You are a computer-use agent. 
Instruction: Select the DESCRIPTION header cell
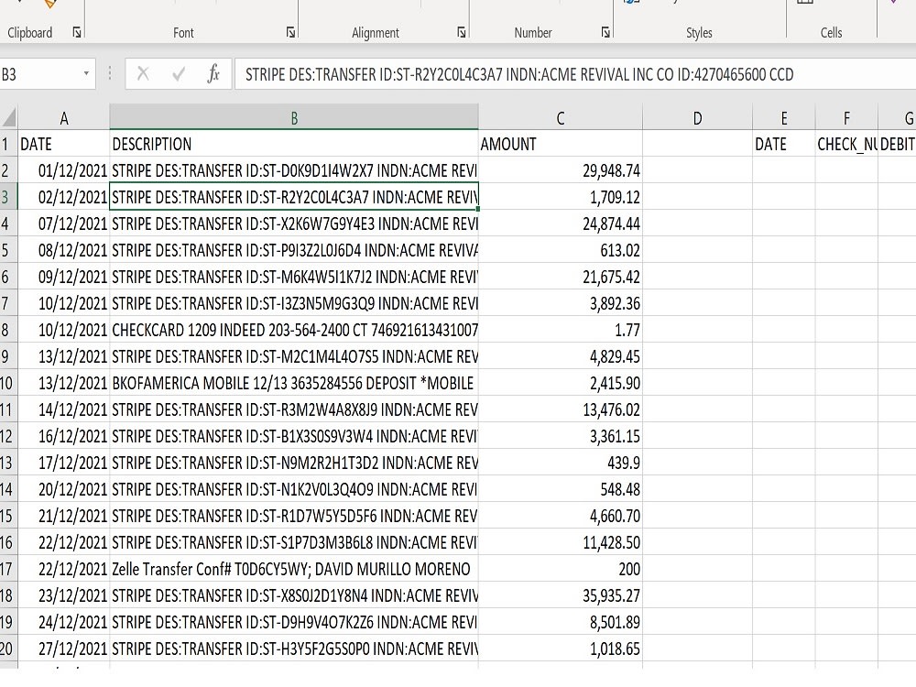coord(293,144)
